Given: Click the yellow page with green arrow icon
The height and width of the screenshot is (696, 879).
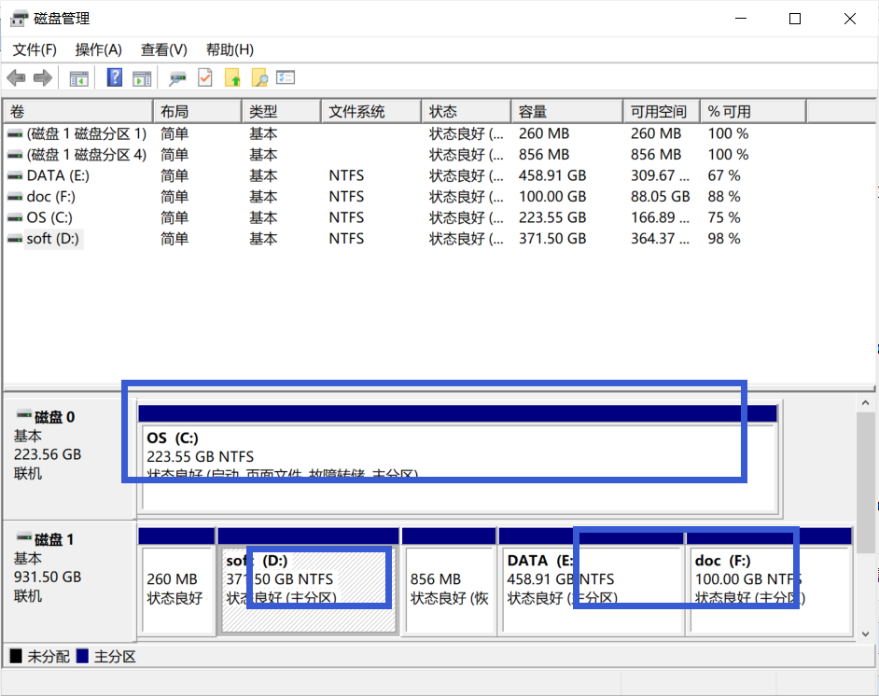Looking at the screenshot, I should [x=232, y=77].
